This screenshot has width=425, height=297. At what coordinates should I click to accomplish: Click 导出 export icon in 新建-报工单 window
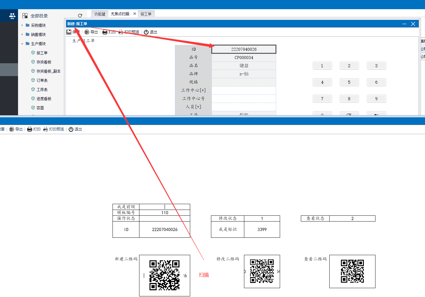87,32
